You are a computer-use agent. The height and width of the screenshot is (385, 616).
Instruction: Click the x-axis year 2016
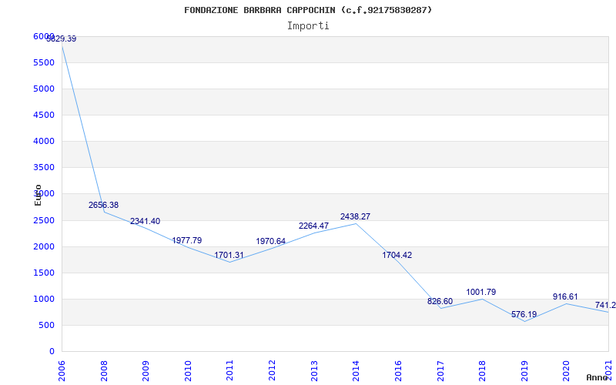398,370
